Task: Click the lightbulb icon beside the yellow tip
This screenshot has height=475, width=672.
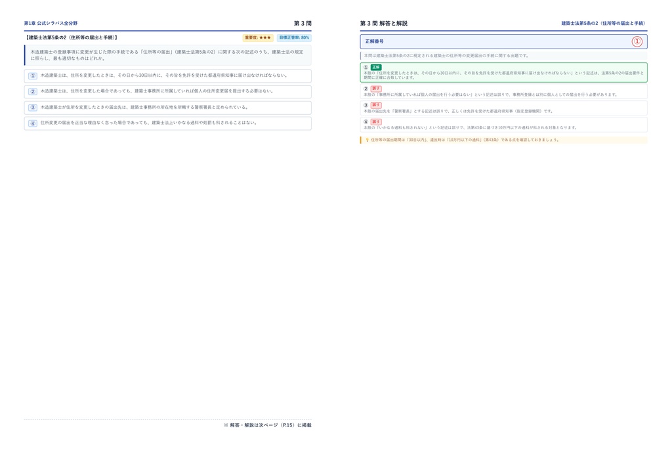Action: pos(367,140)
